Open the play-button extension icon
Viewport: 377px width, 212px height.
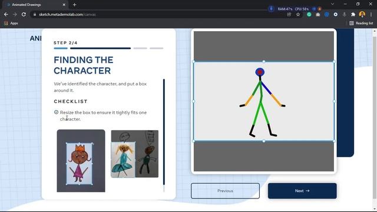tap(335, 15)
